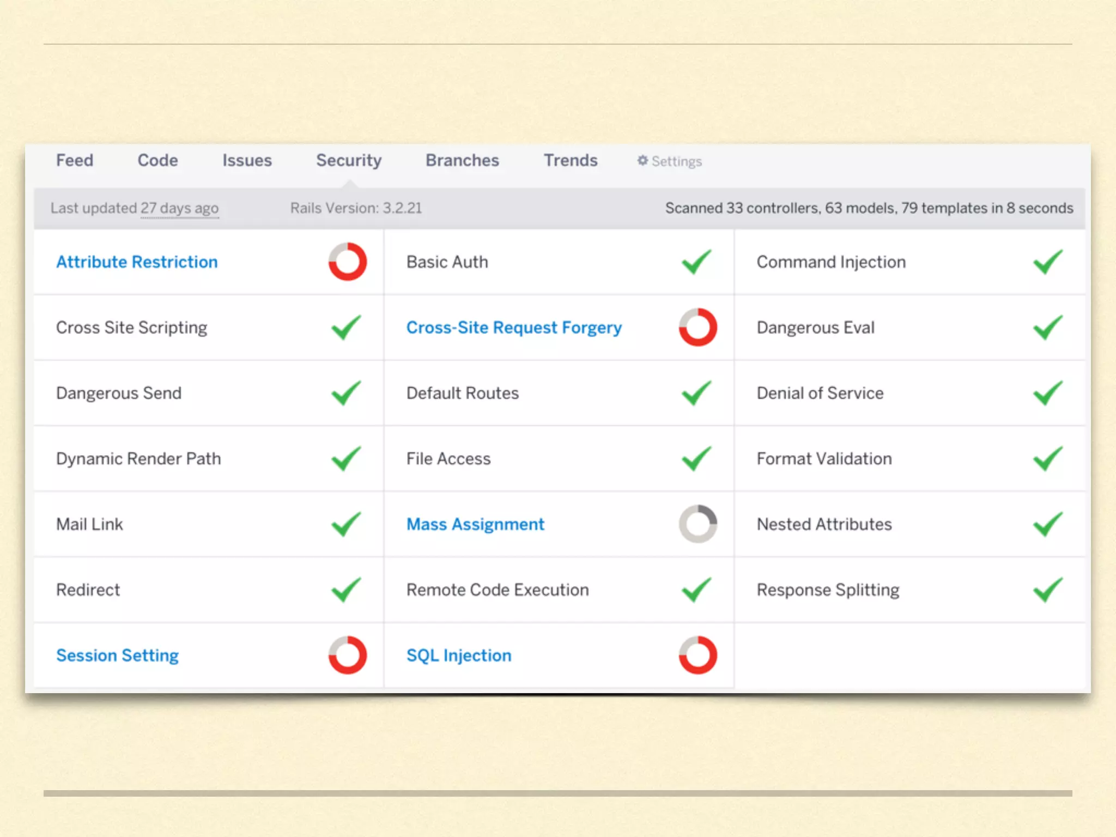Click the '27 days ago' timestamp

(x=179, y=208)
